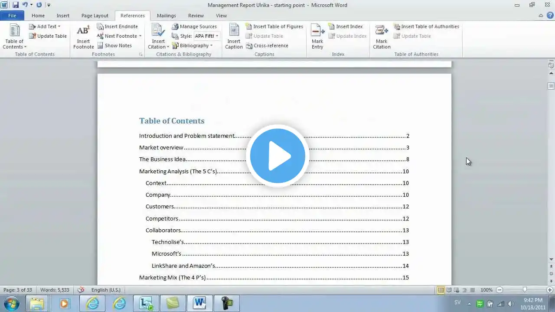The image size is (555, 312).
Task: Open the Table of Contents gallery button
Action: point(15,37)
